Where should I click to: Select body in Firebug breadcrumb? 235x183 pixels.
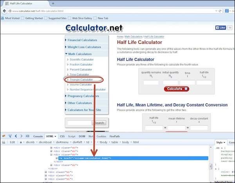click(x=125, y=142)
